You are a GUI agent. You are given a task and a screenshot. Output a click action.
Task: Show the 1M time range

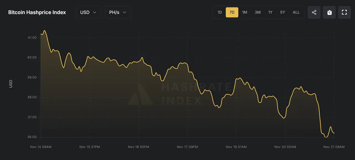244,12
